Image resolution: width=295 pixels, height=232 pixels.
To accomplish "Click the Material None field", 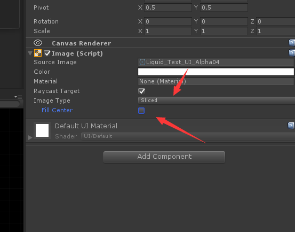I will pyautogui.click(x=216, y=81).
